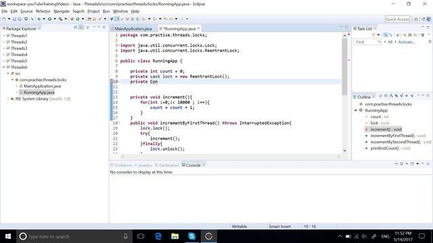Minimize the editor area
433x243 pixels.
pos(341,27)
